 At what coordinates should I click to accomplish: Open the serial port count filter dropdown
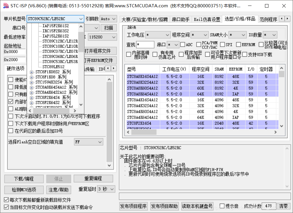[x=173, y=45]
